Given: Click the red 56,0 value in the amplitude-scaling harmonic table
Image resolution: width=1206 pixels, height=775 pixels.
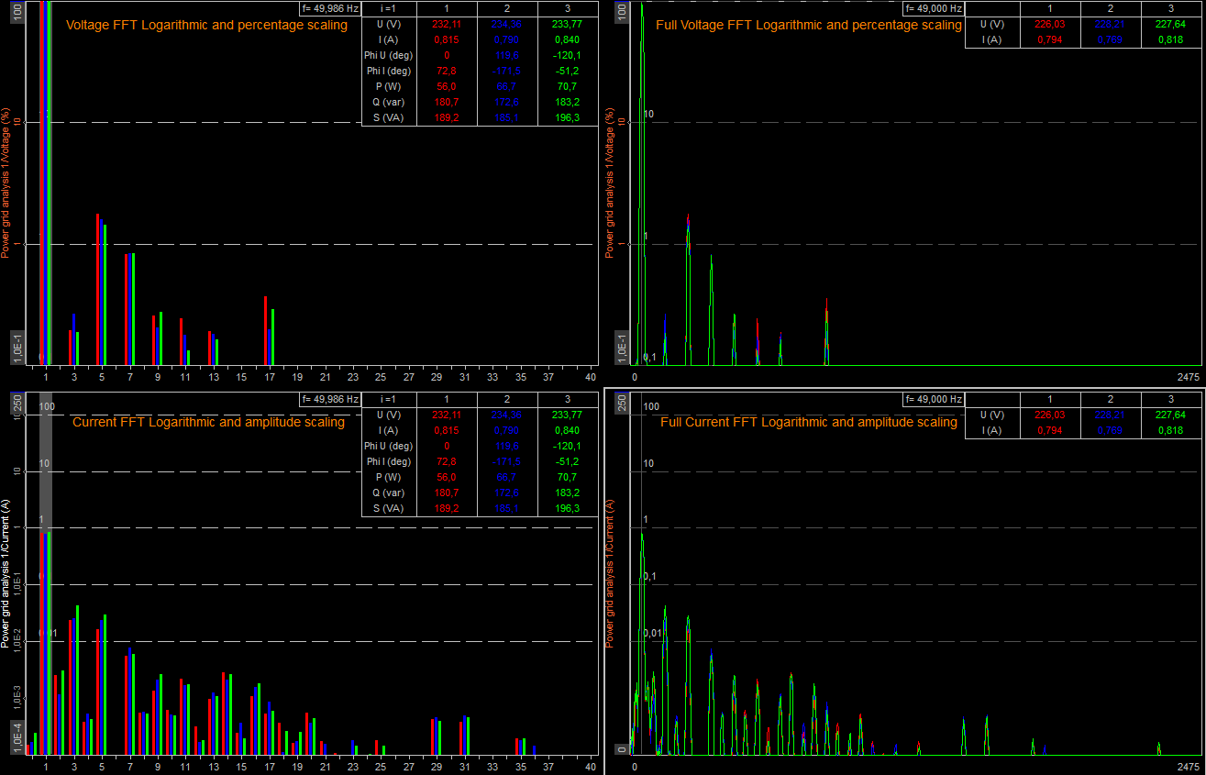Looking at the screenshot, I should tap(447, 477).
